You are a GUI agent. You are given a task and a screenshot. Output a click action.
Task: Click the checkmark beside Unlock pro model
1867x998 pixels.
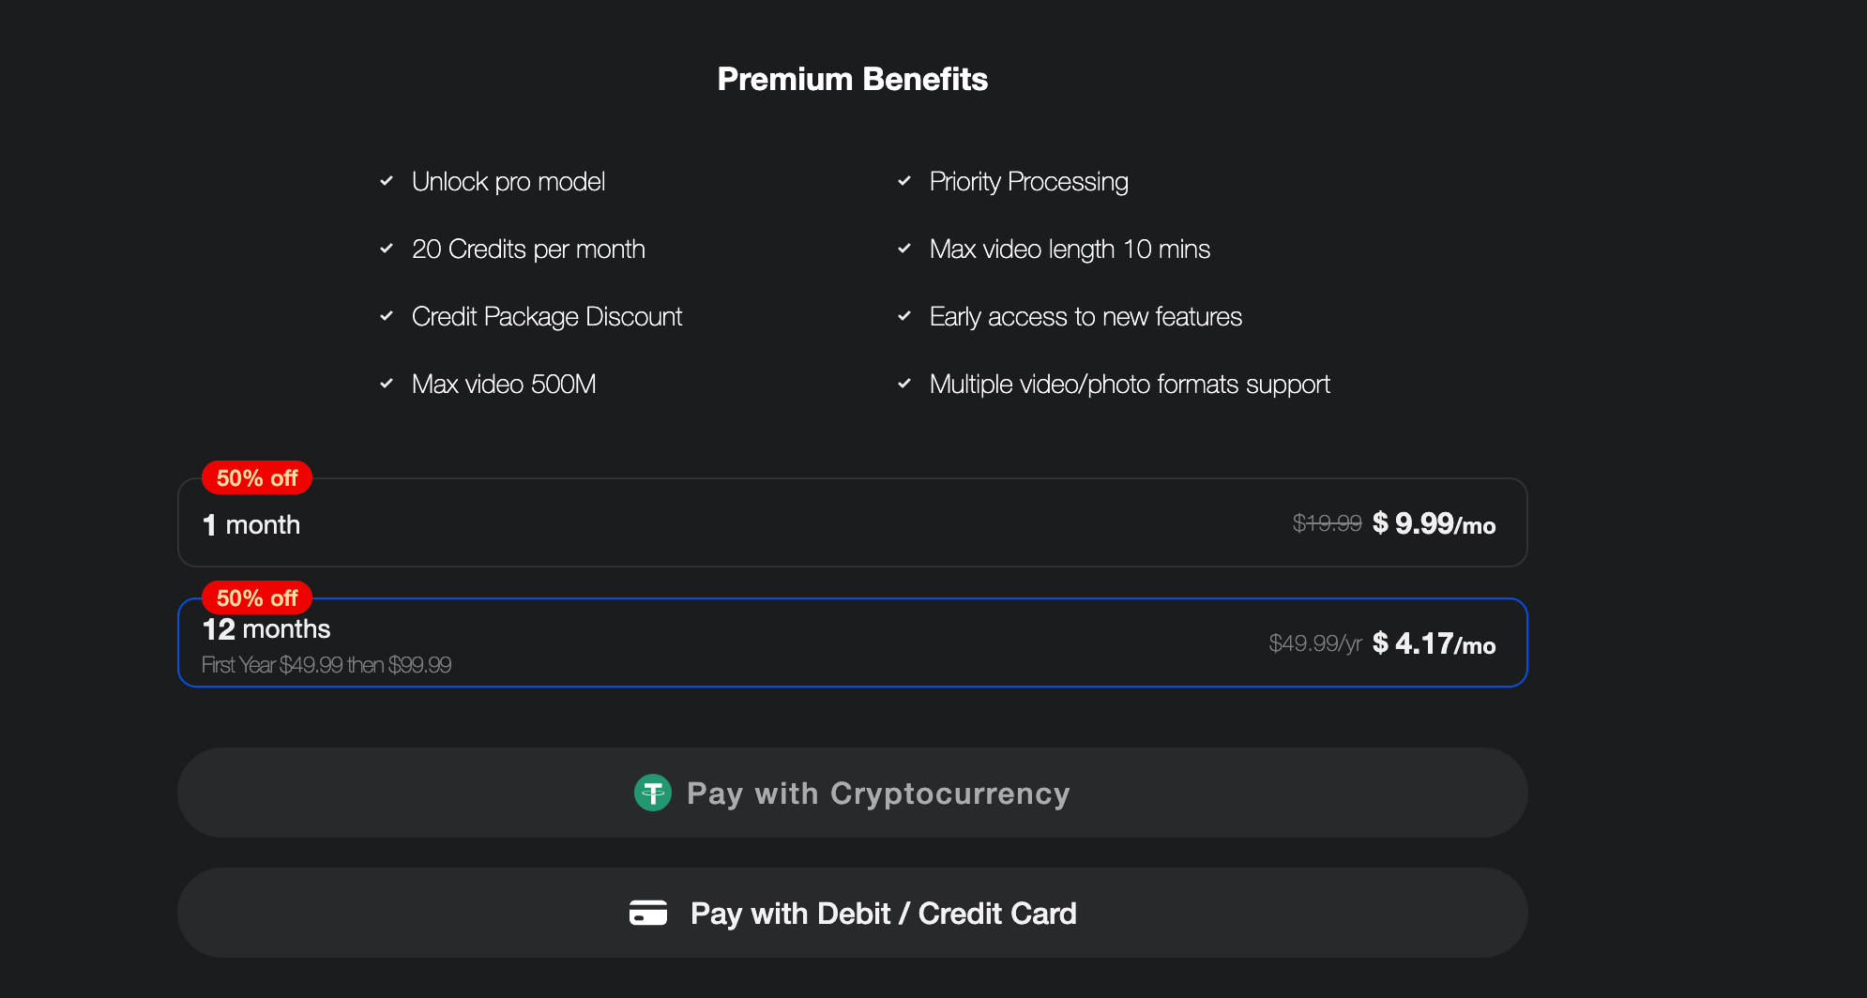(387, 181)
